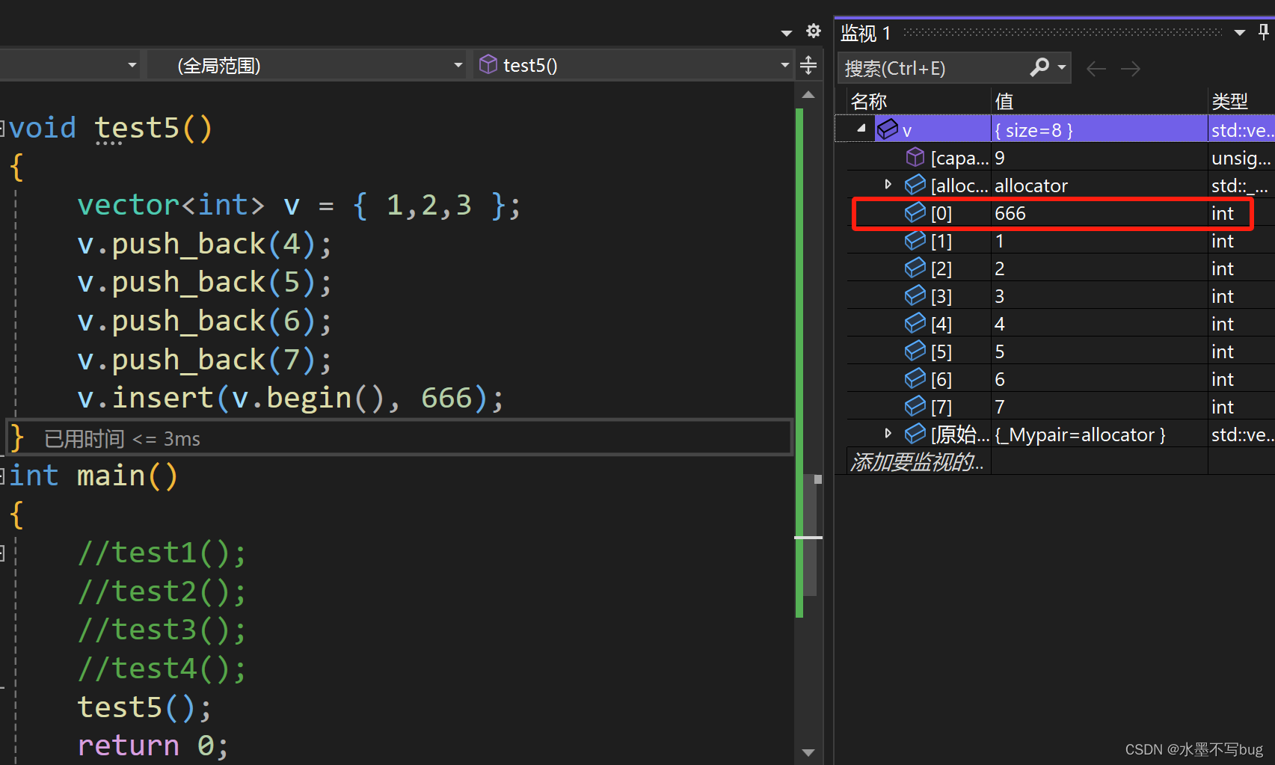Open the editor settings gear icon
The width and height of the screenshot is (1275, 765).
814,31
